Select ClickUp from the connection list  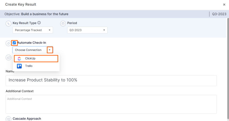(x=36, y=58)
